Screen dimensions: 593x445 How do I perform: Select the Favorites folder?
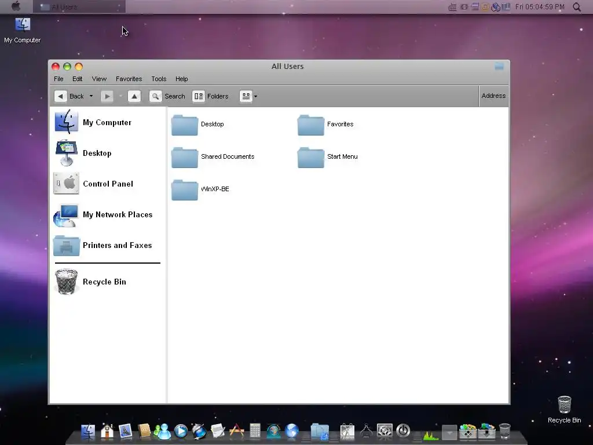click(x=325, y=125)
